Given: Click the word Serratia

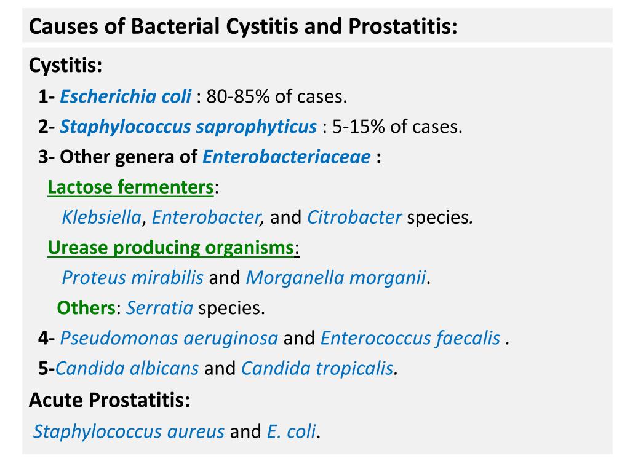Looking at the screenshot, I should click(x=159, y=308).
